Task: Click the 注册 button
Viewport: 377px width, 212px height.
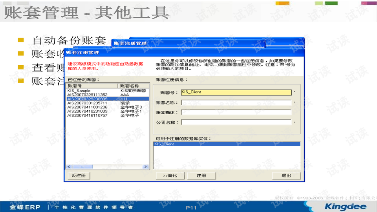Action: (201, 175)
